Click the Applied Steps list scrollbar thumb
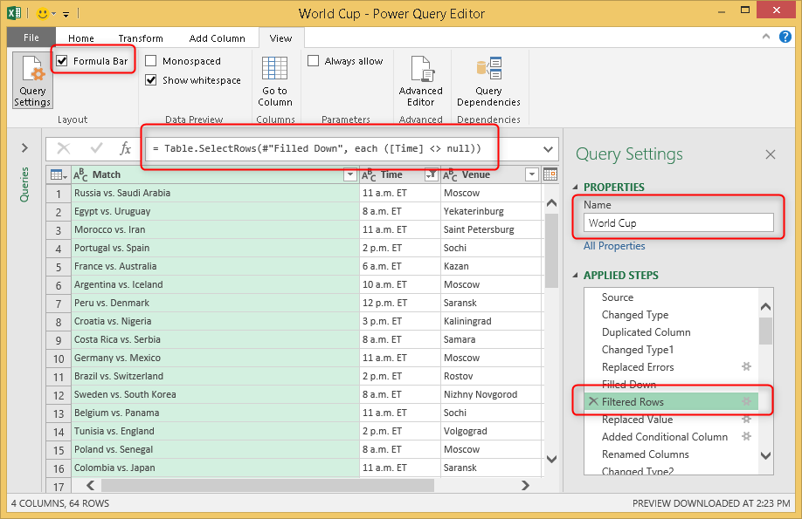This screenshot has height=519, width=802. (x=765, y=331)
